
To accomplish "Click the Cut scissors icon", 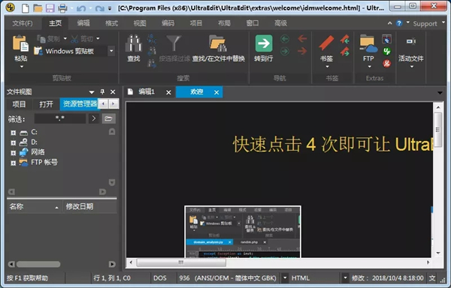I will (x=74, y=39).
